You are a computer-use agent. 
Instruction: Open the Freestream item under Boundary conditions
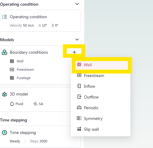coord(25,70)
